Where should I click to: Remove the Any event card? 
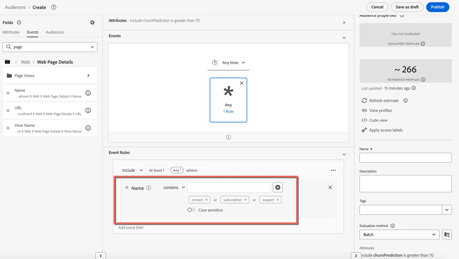coord(242,83)
